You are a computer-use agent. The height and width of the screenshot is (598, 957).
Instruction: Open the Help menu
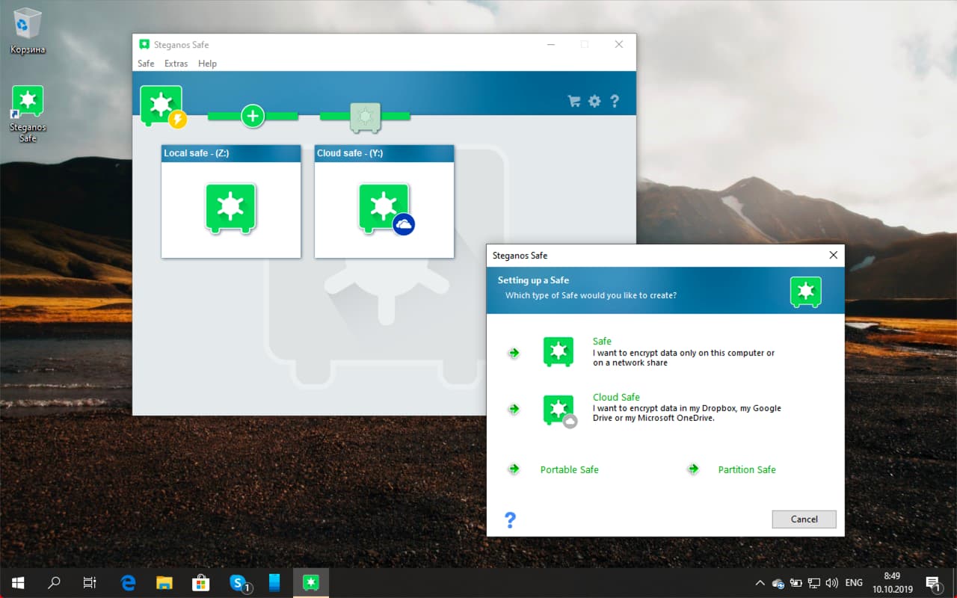point(207,64)
